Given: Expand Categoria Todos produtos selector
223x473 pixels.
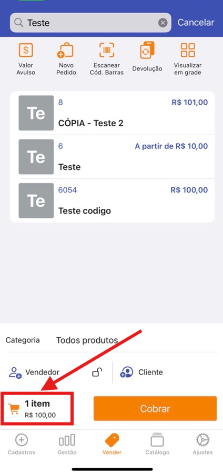Looking at the screenshot, I should [111, 340].
